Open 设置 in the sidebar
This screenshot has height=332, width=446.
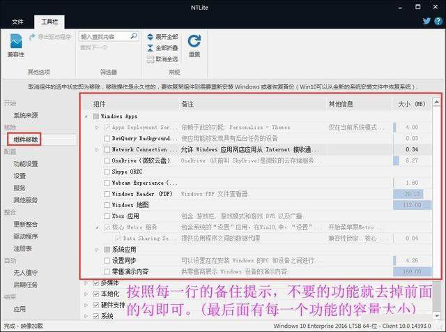tap(20, 176)
